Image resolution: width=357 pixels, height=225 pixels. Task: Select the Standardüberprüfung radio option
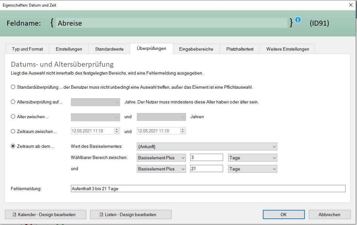click(13, 87)
